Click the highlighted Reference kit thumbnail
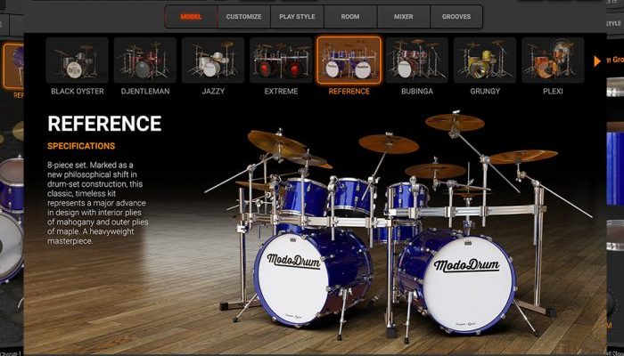 [x=349, y=61]
